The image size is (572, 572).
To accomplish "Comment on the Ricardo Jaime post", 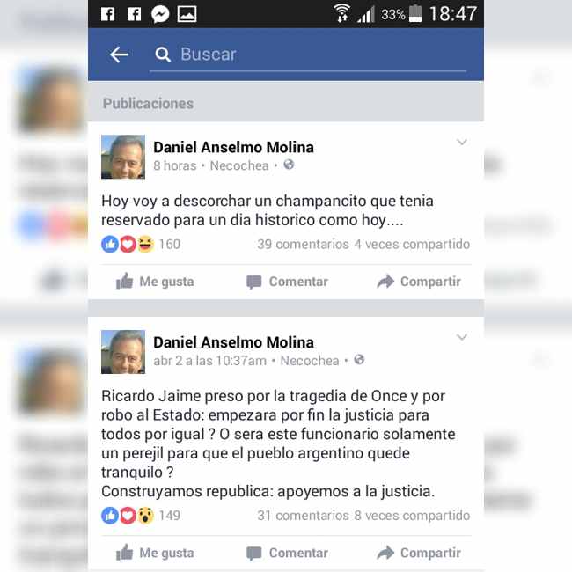I will coord(287,553).
